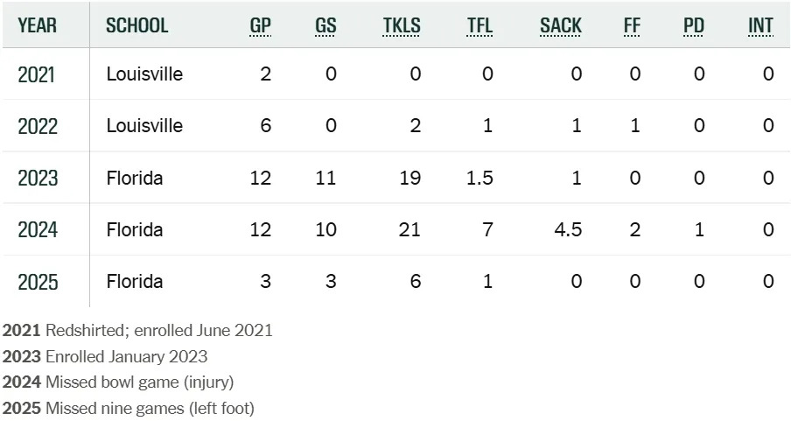Click the YEAR column header
The image size is (791, 421).
pyautogui.click(x=37, y=25)
